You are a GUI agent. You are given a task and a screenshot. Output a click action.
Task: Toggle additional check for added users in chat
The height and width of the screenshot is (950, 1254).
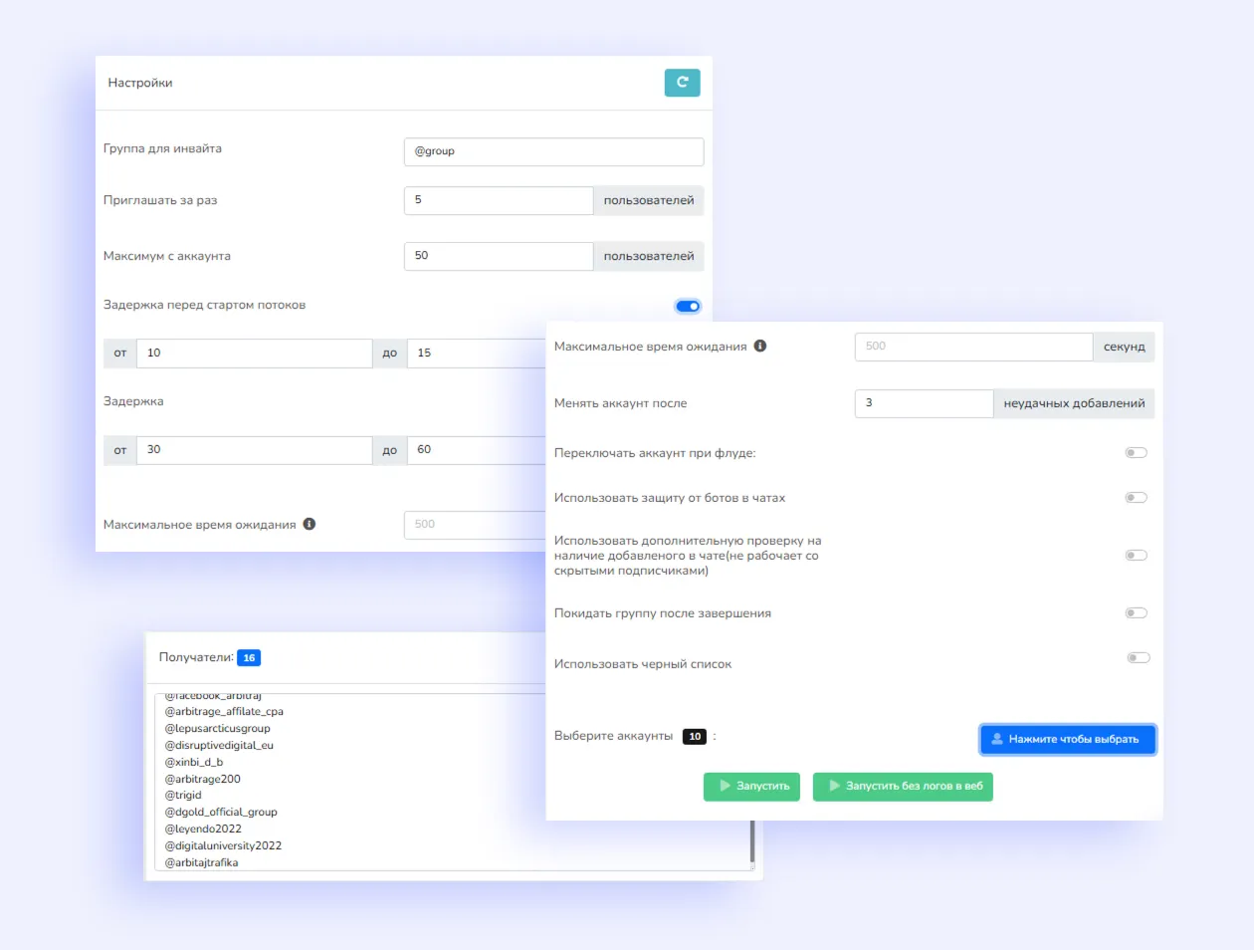pos(1136,556)
